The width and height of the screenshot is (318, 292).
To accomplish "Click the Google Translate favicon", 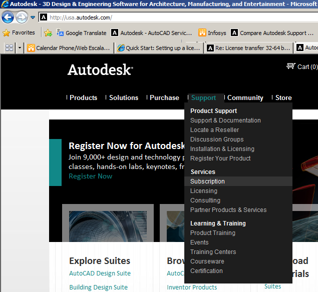I will point(60,32).
